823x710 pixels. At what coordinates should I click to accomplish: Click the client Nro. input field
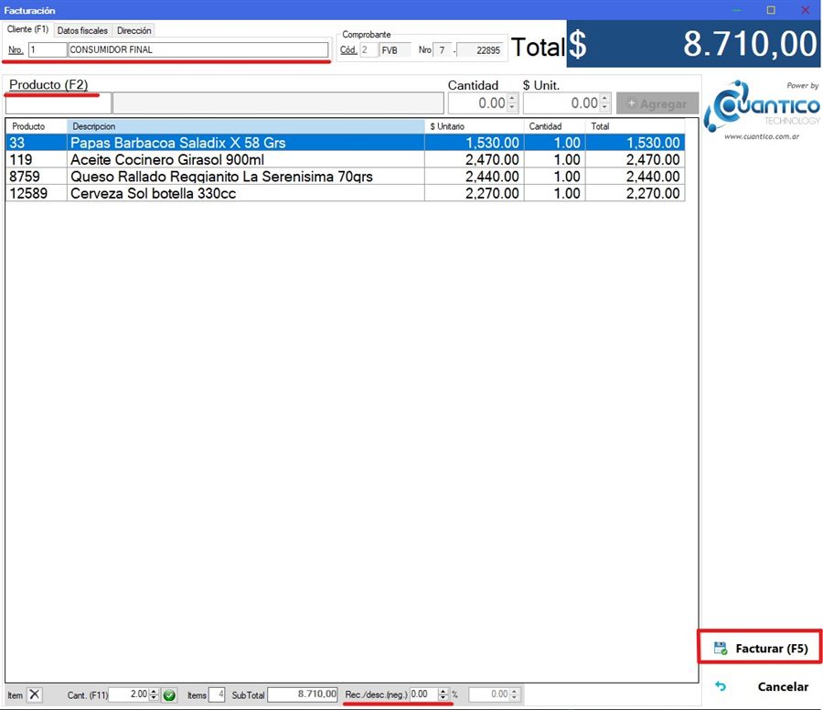click(48, 50)
